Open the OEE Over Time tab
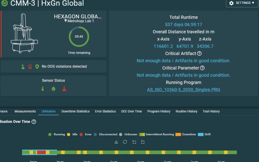Screen dimensions: 259x162 coord(131,111)
